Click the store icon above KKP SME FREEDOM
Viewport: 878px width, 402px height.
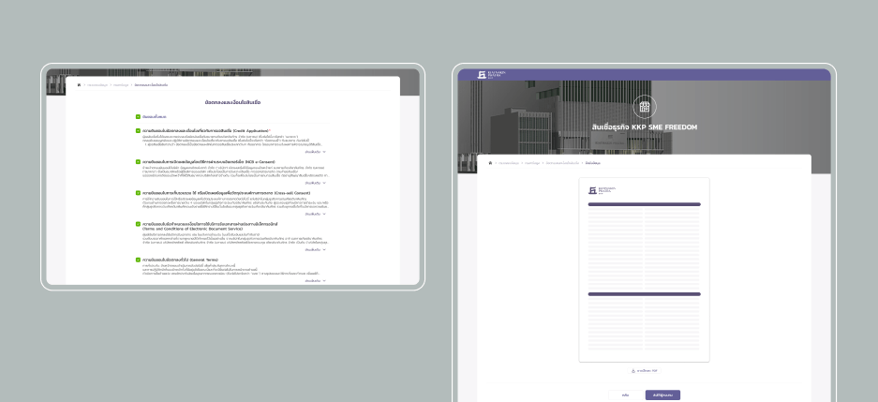(x=645, y=106)
